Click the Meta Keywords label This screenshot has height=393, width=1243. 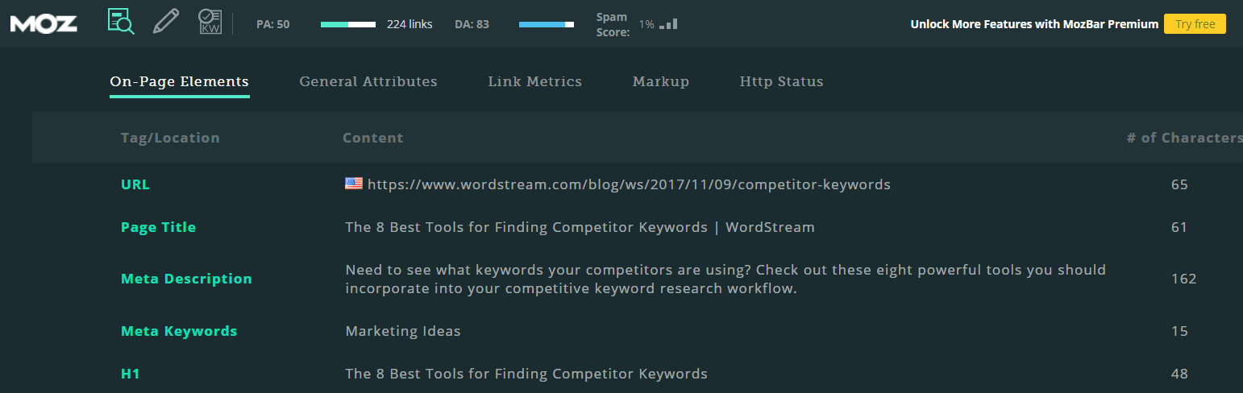tap(179, 331)
